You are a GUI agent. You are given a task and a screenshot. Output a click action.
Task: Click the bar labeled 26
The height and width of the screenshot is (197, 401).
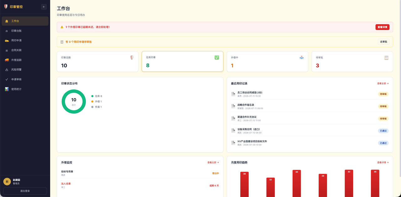point(323,185)
